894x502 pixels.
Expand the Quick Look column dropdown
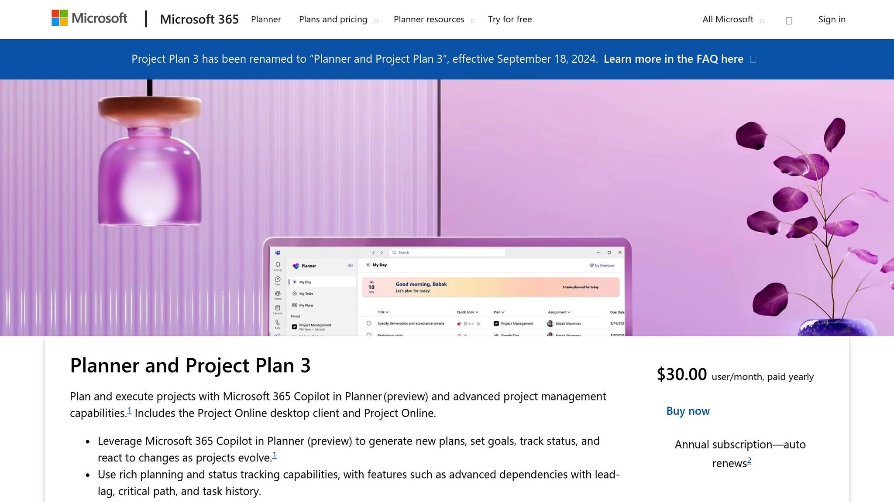coord(477,312)
